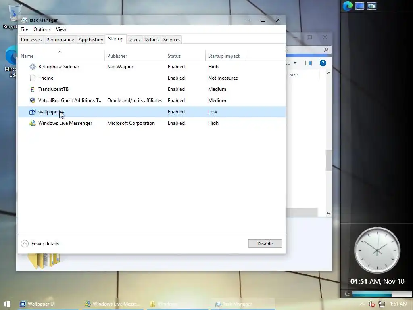Select the Retrophase Sidebar gear icon
Image resolution: width=413 pixels, height=310 pixels.
point(32,67)
